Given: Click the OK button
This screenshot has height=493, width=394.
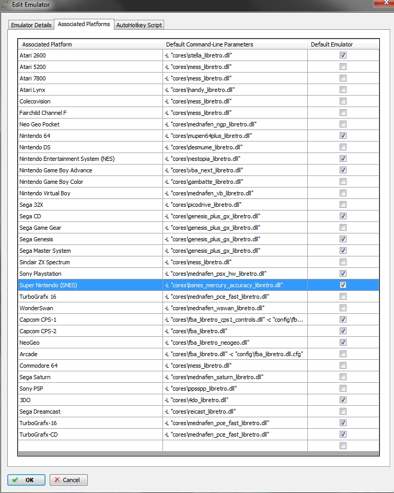Looking at the screenshot, I should [27, 480].
